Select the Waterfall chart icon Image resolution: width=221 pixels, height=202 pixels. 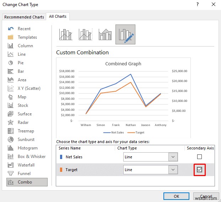[x=11, y=165]
